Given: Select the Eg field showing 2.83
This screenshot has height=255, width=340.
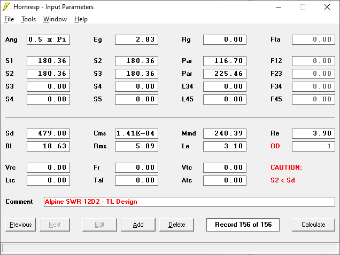Looking at the screenshot, I should (137, 39).
